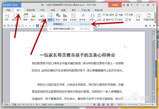This screenshot has height=109, width=159.
Task: Expand the 符号 dropdown arrow
Action: [x=95, y=20]
